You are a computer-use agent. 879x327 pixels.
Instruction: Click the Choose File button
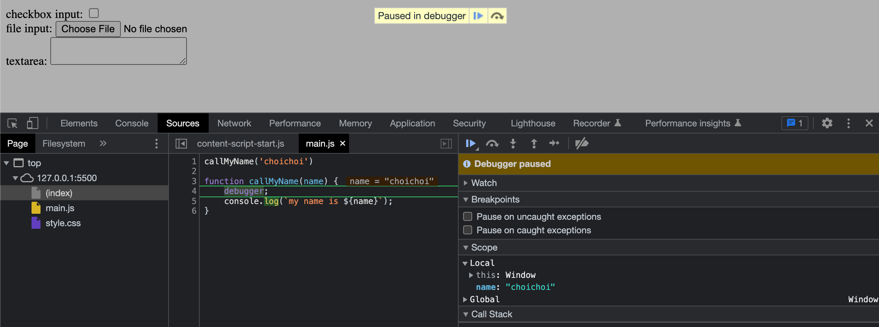[88, 29]
